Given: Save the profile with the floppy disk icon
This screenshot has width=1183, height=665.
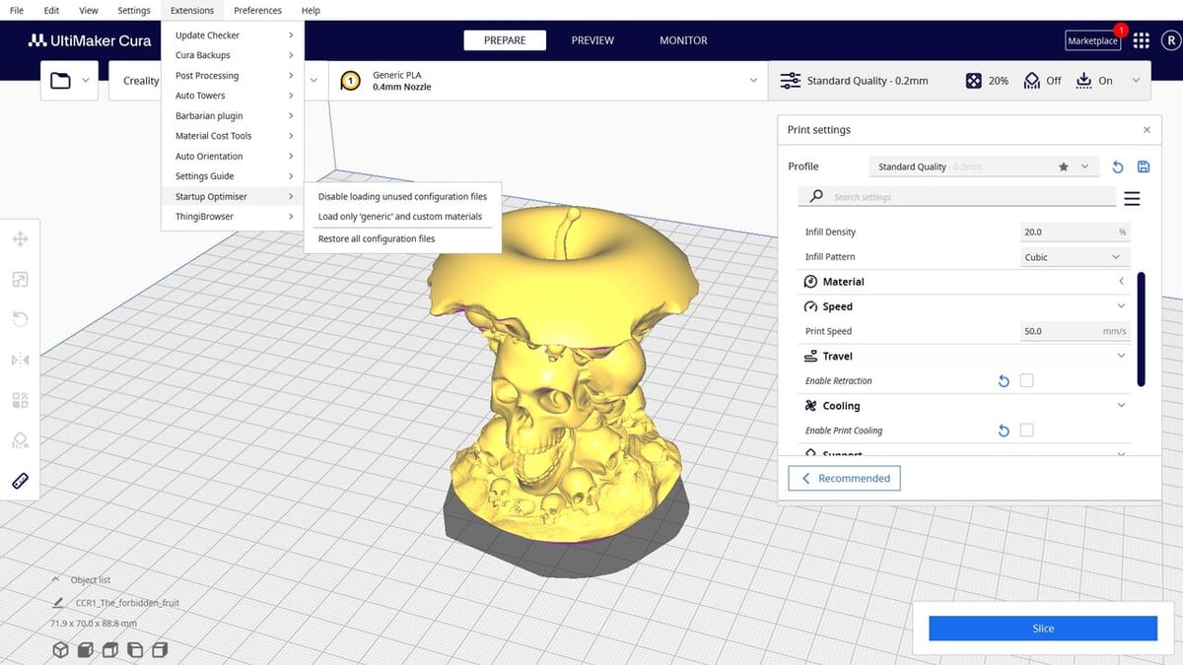Looking at the screenshot, I should 1144,167.
